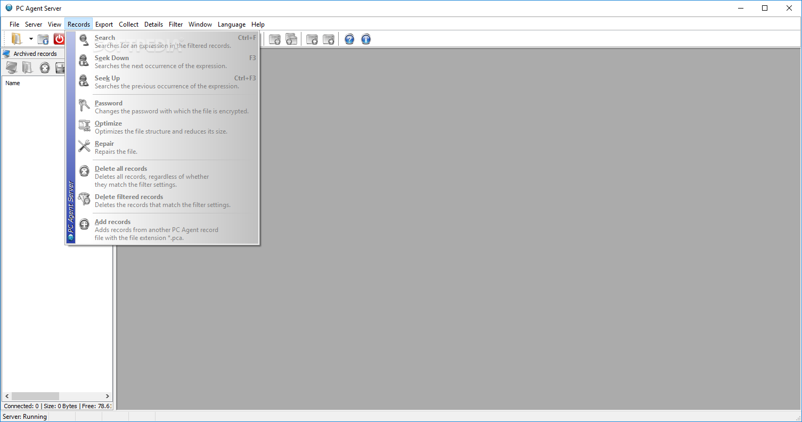The image size is (802, 422).
Task: Click the single window with minus badge icon
Action: pos(275,39)
